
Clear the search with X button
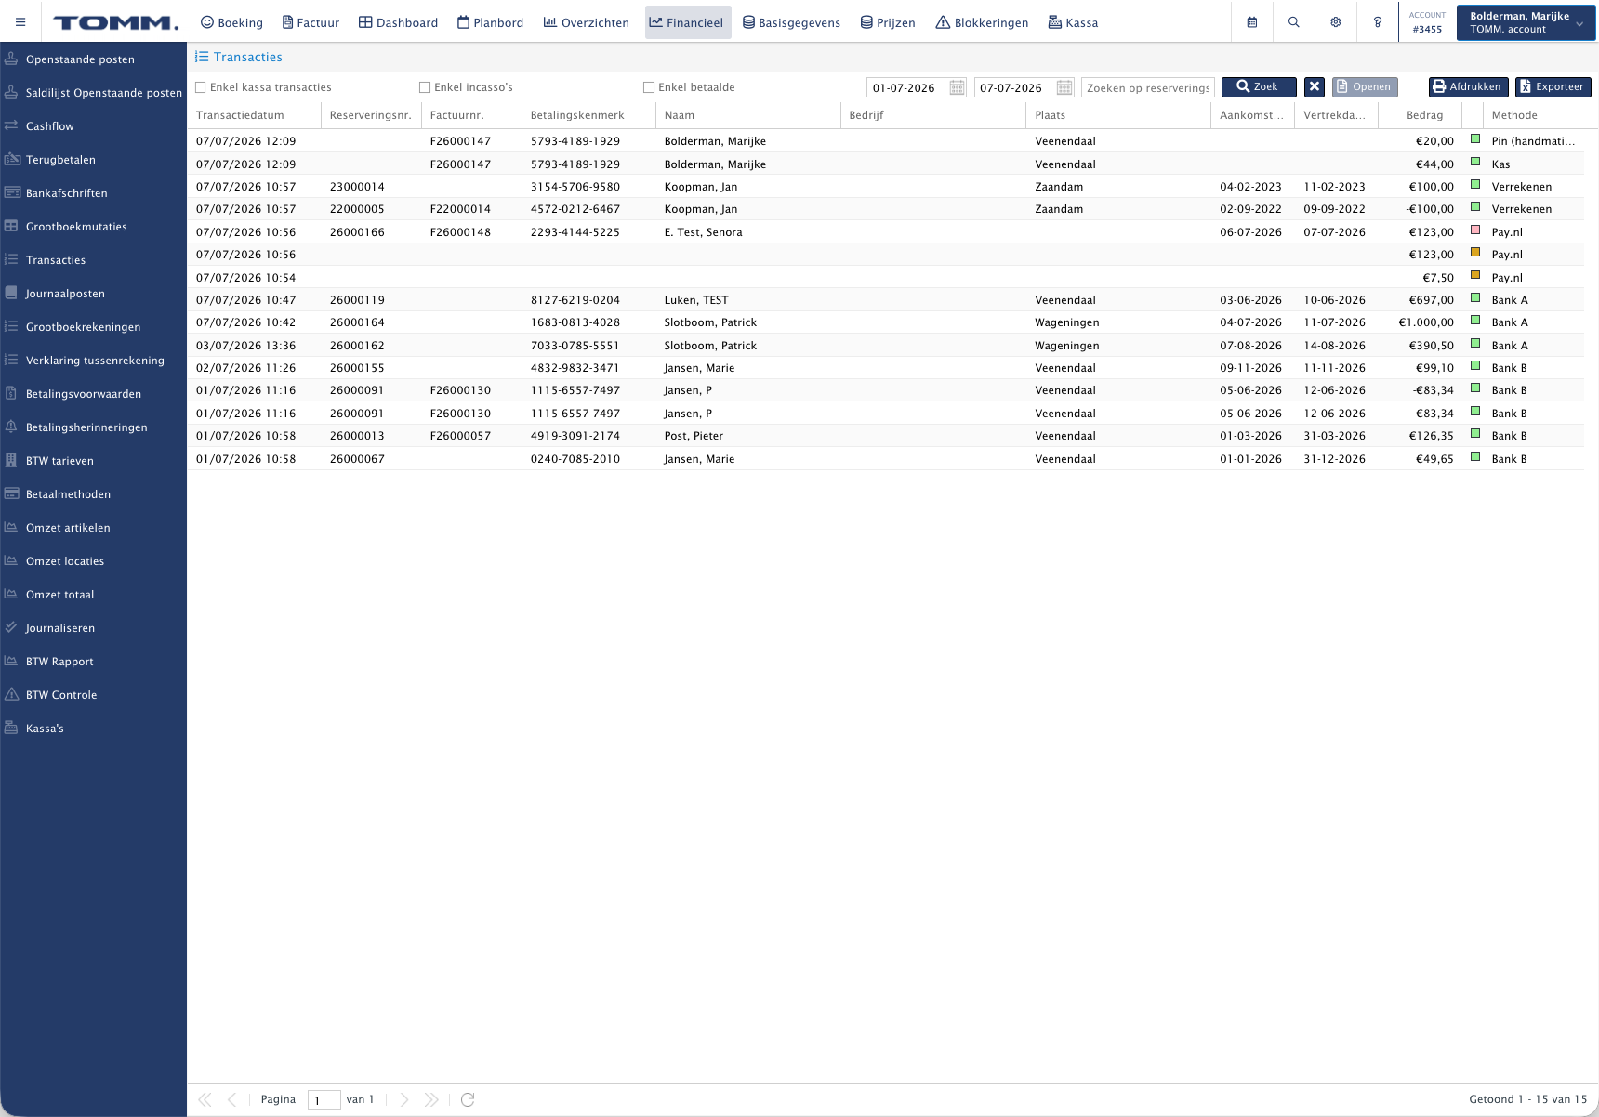click(x=1315, y=86)
